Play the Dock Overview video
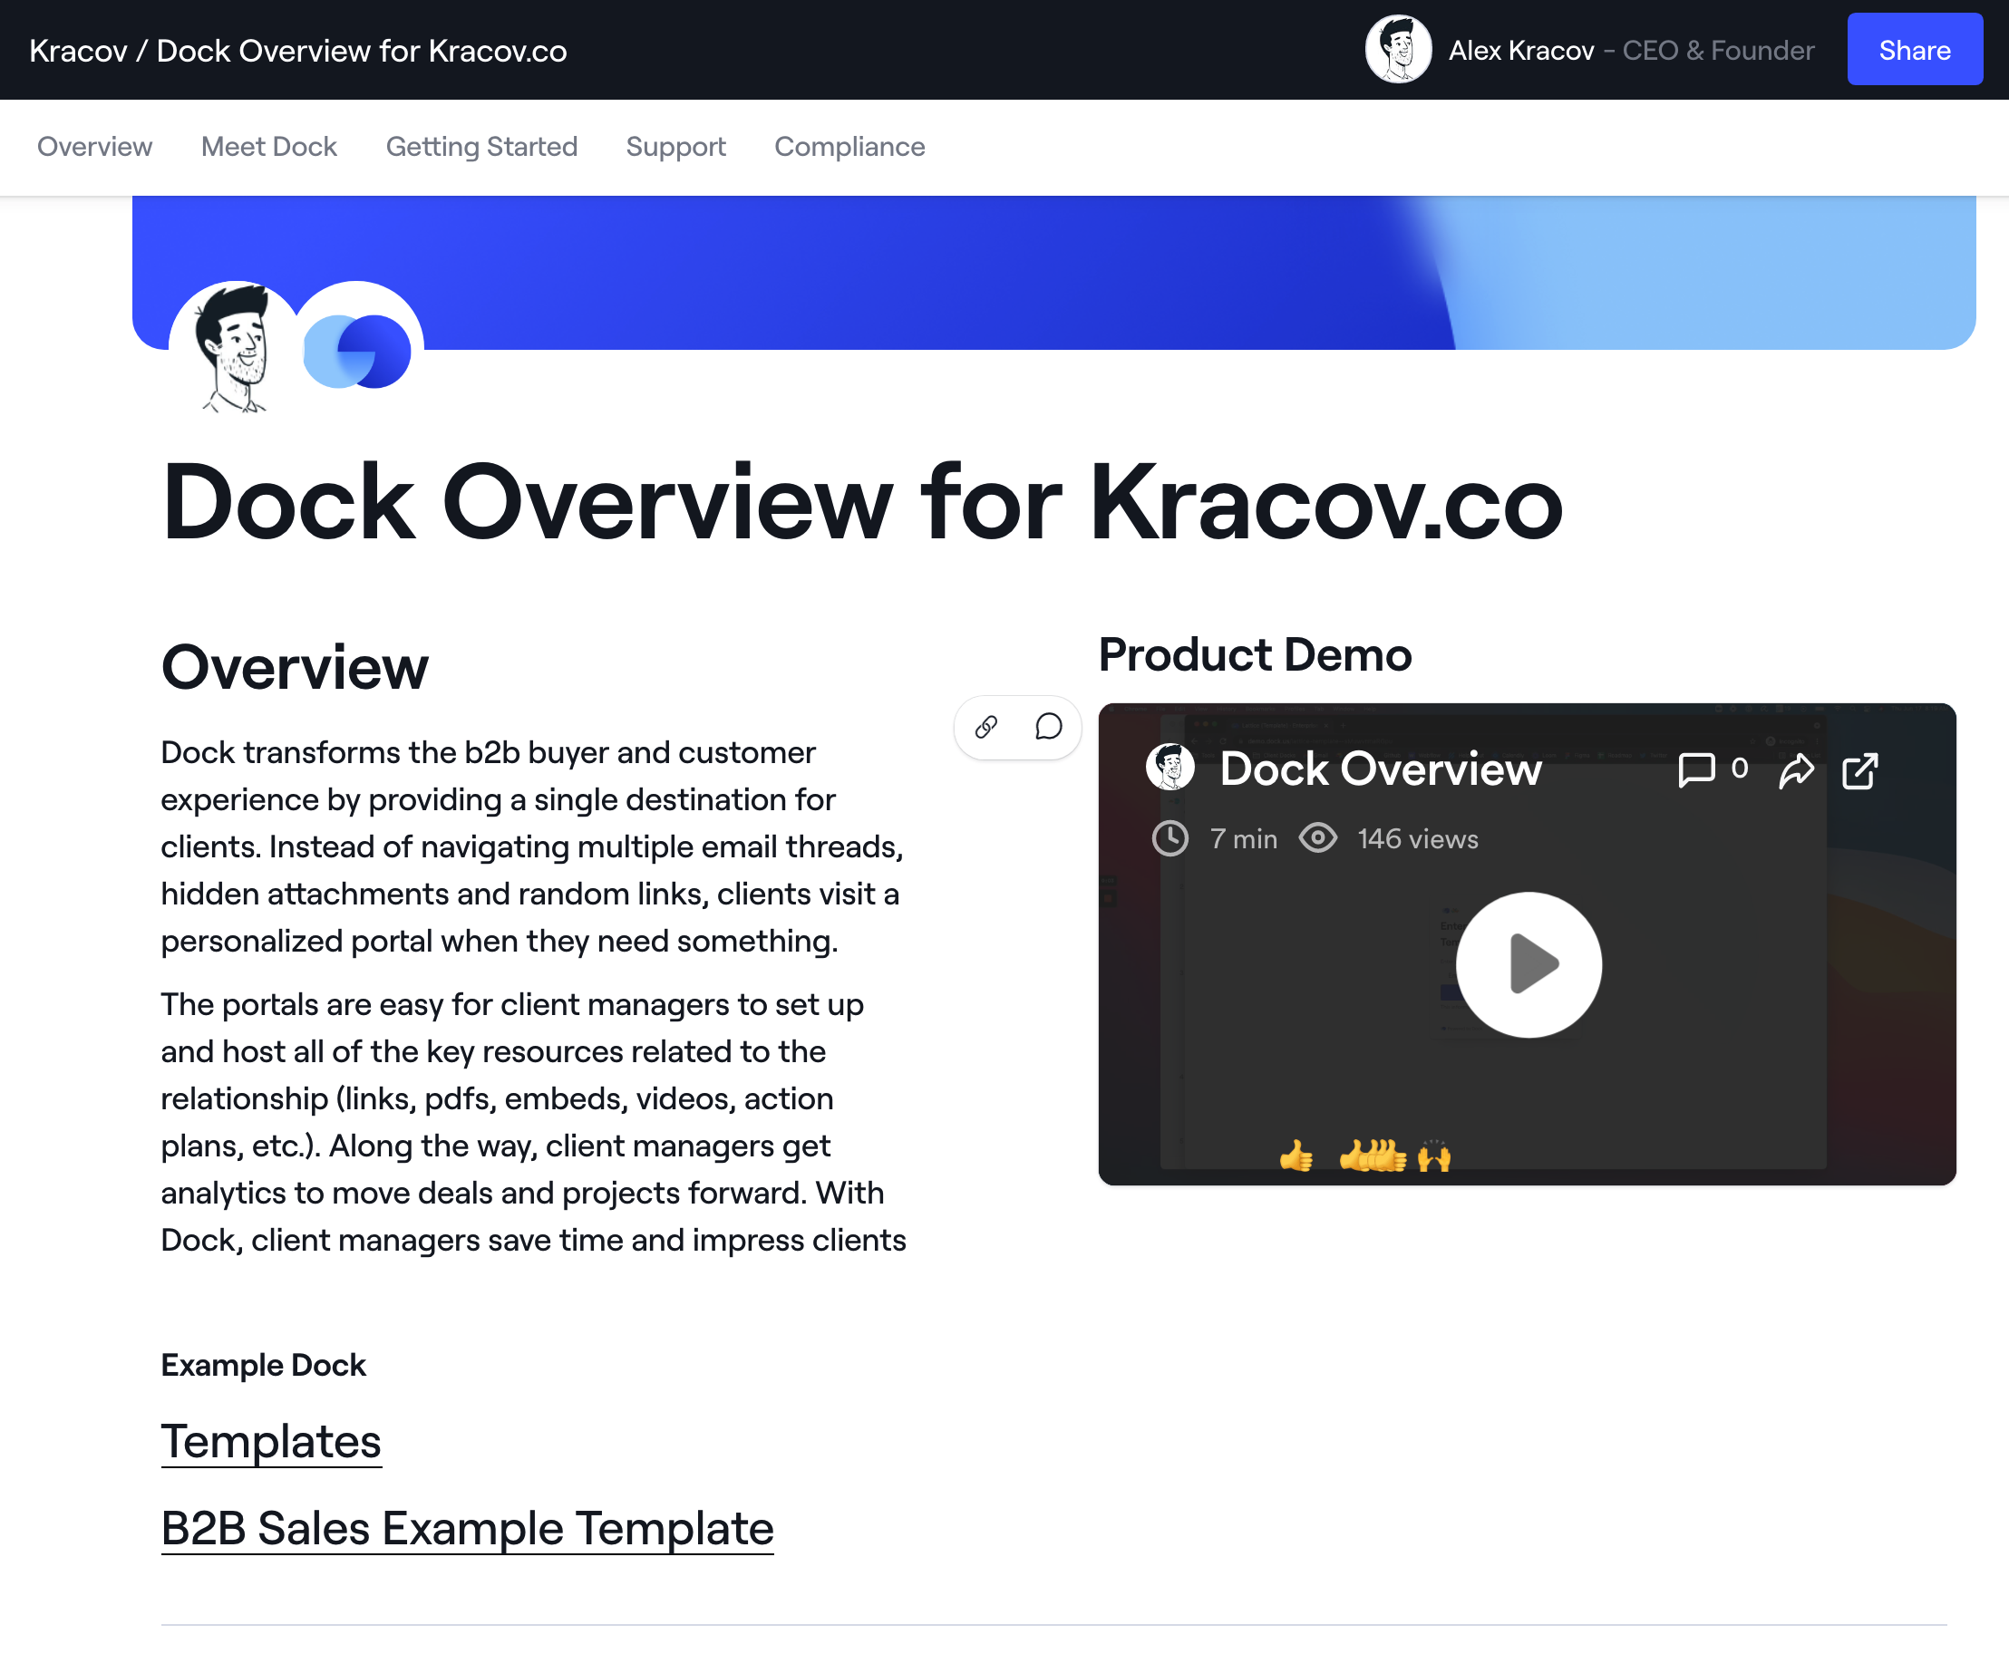 (1528, 964)
